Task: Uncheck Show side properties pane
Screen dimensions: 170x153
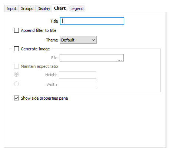Action: pos(16,98)
